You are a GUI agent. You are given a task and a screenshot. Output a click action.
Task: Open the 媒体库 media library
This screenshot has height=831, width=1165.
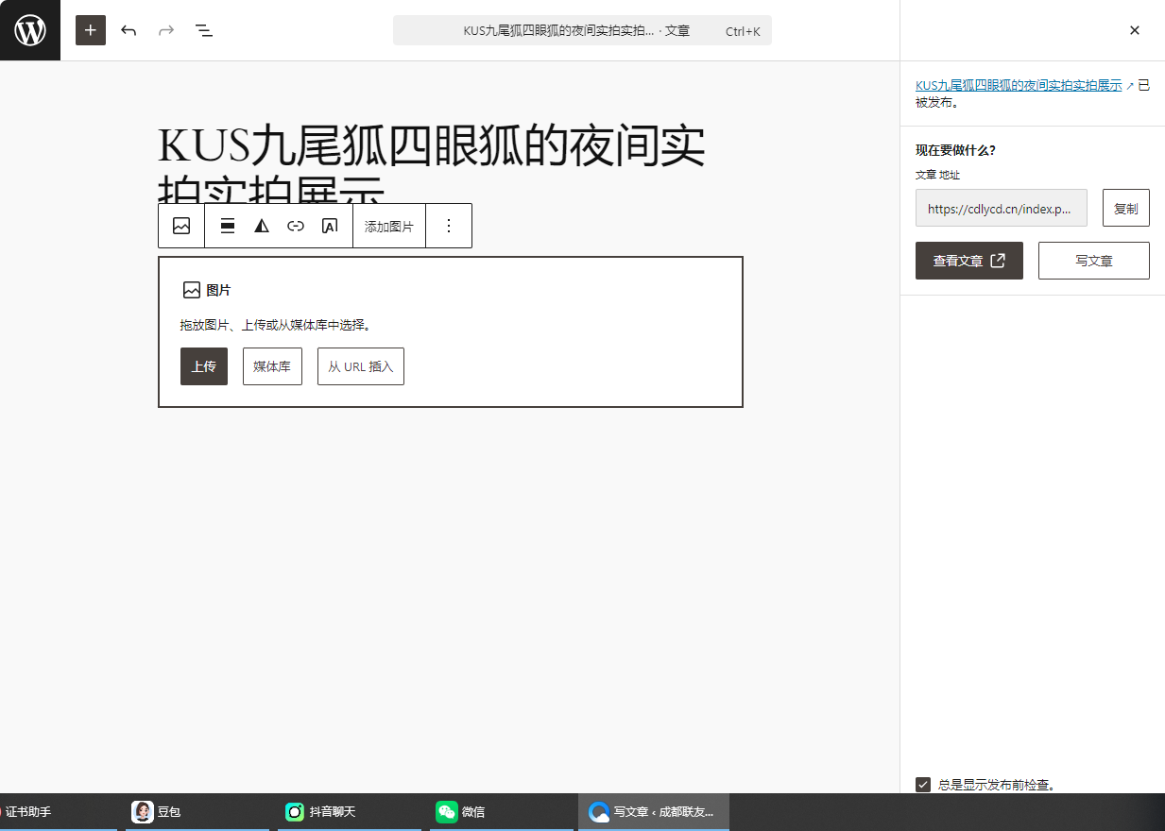pos(272,366)
